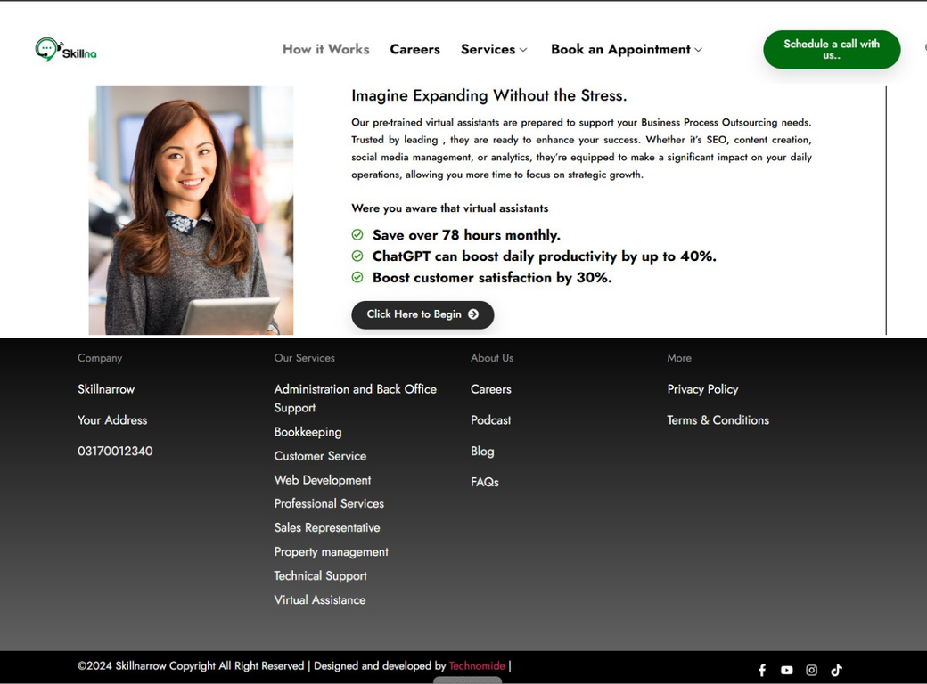The width and height of the screenshot is (927, 684).
Task: Click the More footer heading
Action: click(678, 358)
